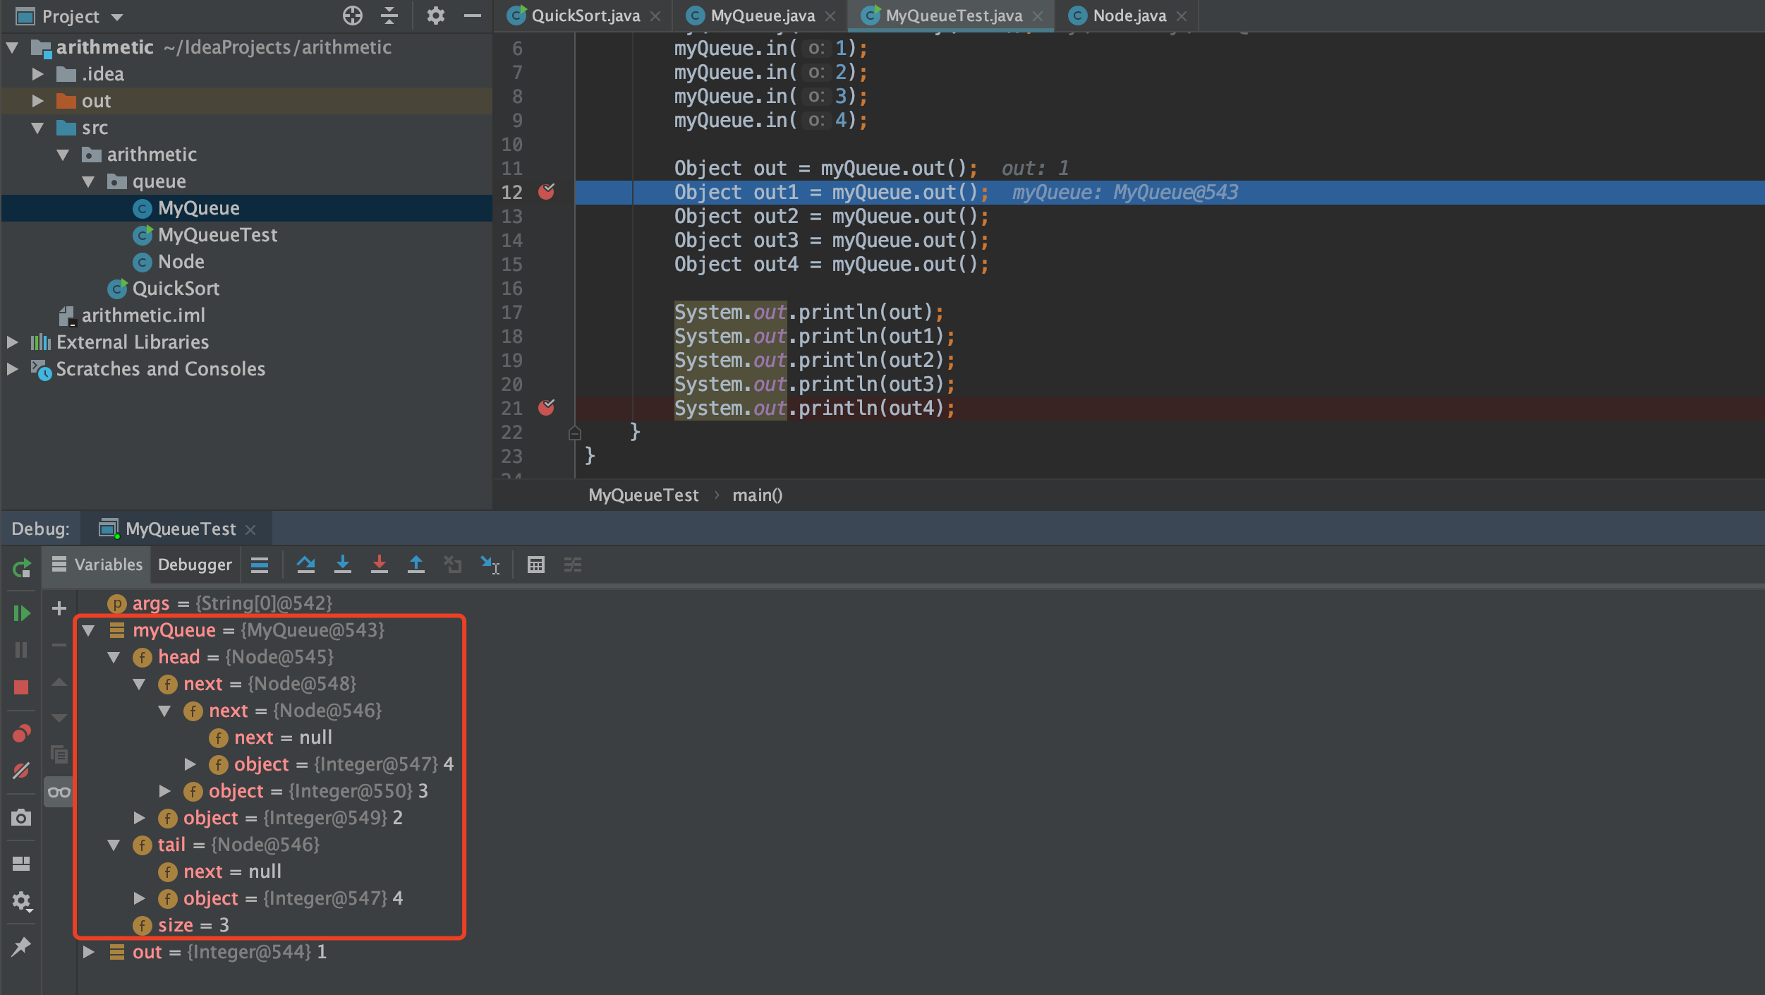This screenshot has height=995, width=1765.
Task: Toggle the breakpoint on line 12
Action: (x=546, y=192)
